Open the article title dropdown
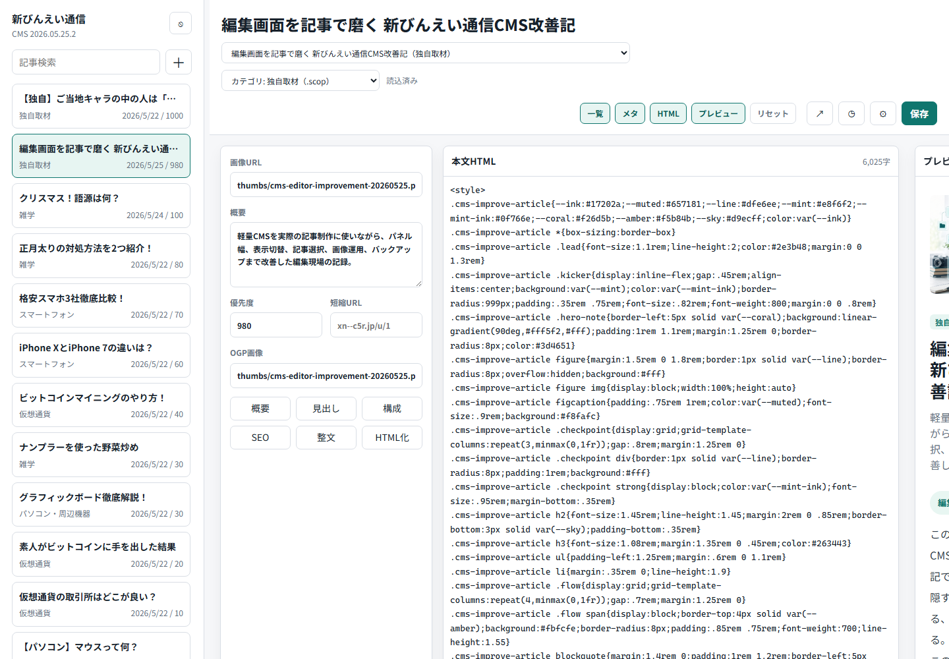Viewport: 949px width, 659px height. click(x=426, y=53)
